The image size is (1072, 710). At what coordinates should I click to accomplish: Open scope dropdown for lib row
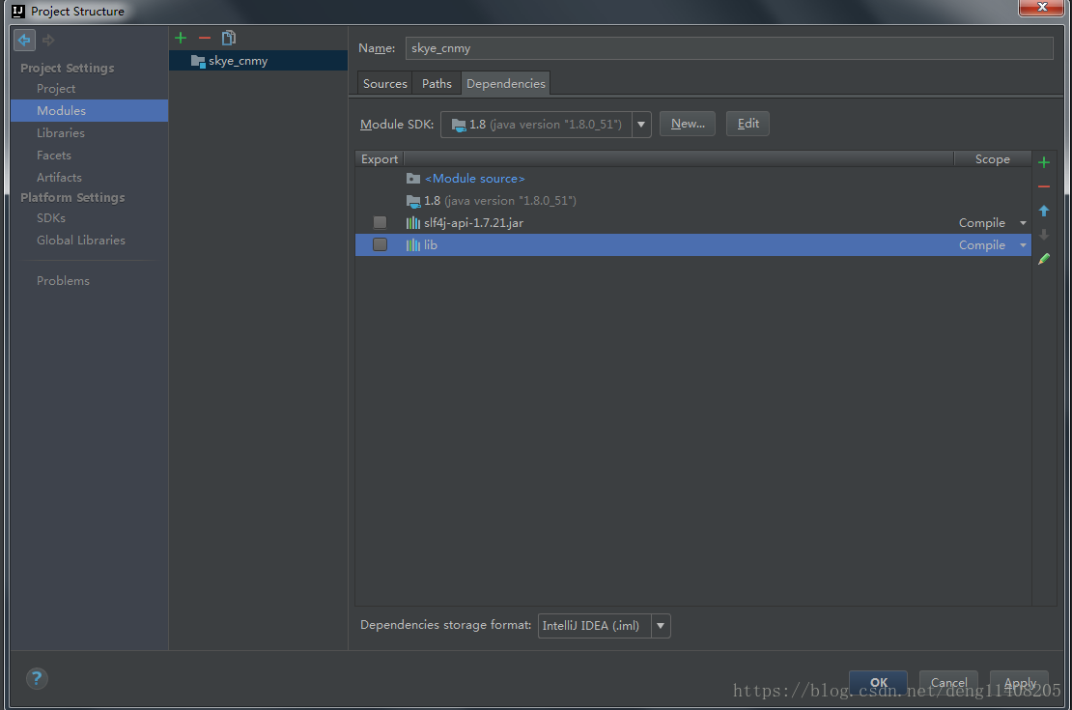[x=1023, y=244]
